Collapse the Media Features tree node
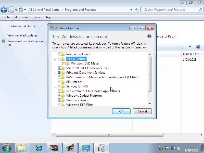204x153 pixels. pyautogui.click(x=55, y=59)
